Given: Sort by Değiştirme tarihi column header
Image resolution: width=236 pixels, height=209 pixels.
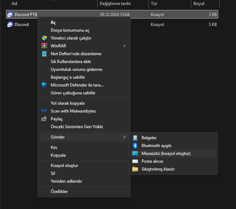Looking at the screenshot, I should [115, 4].
